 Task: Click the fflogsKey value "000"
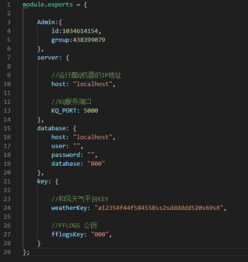click(100, 235)
